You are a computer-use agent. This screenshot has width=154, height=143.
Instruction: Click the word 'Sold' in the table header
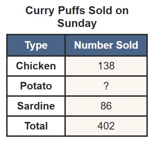[x=127, y=45]
